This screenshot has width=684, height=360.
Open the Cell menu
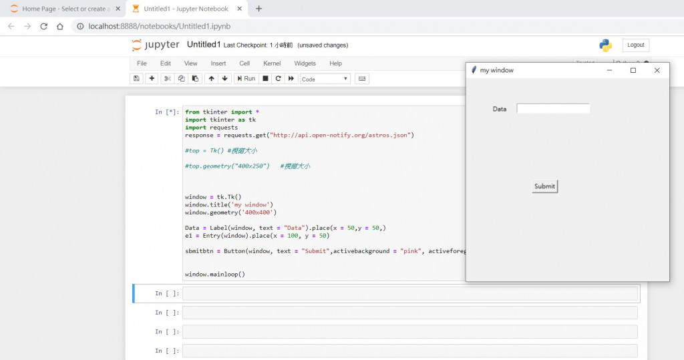point(244,63)
